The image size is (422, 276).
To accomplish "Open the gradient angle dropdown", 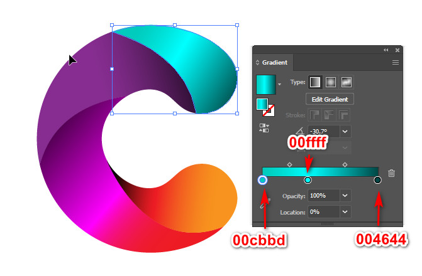I will click(345, 132).
